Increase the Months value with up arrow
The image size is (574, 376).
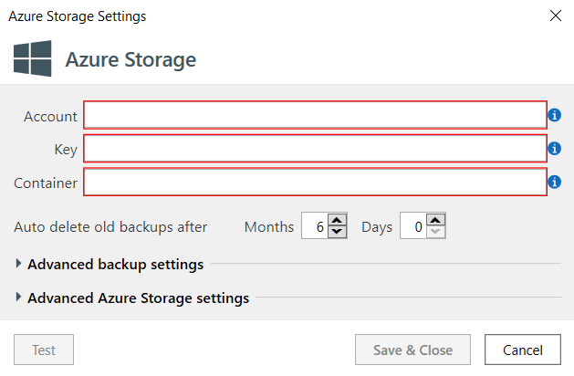tap(337, 221)
